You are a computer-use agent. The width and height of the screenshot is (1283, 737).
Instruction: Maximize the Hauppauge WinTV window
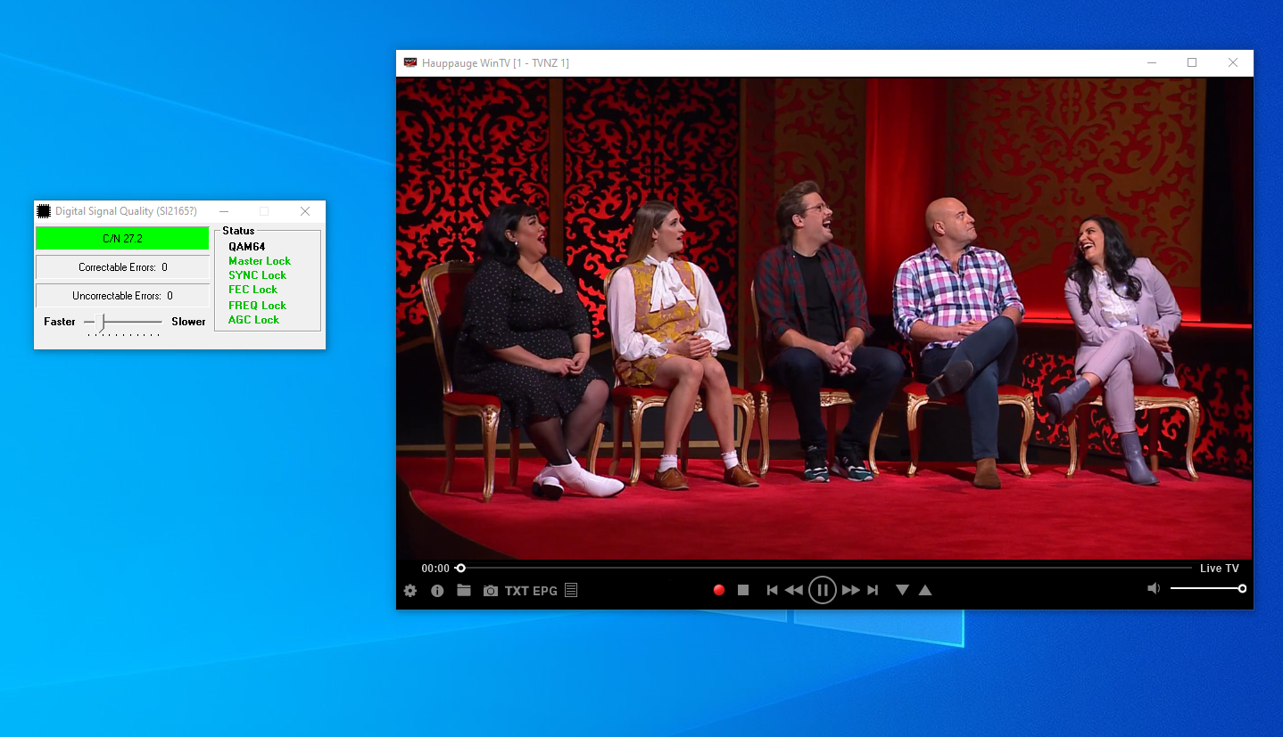[1192, 62]
